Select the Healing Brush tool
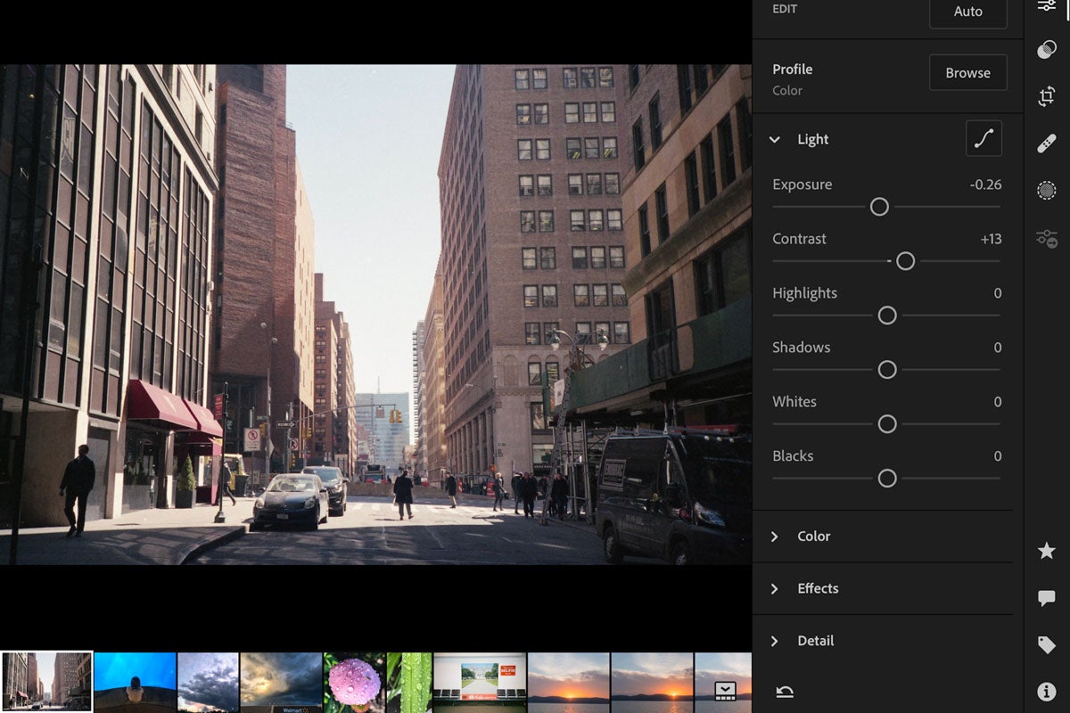1070x713 pixels. click(1047, 143)
